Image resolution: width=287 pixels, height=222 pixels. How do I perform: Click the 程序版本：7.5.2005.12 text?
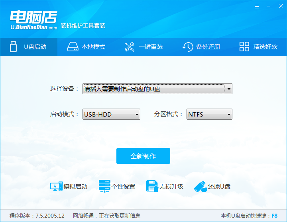[37, 216]
